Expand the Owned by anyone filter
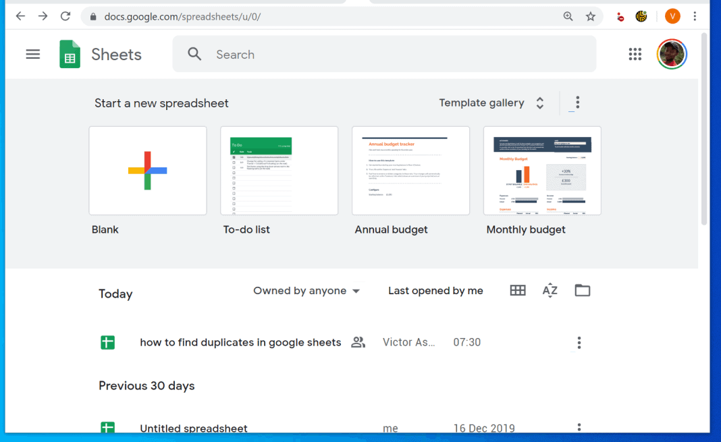 pyautogui.click(x=306, y=290)
